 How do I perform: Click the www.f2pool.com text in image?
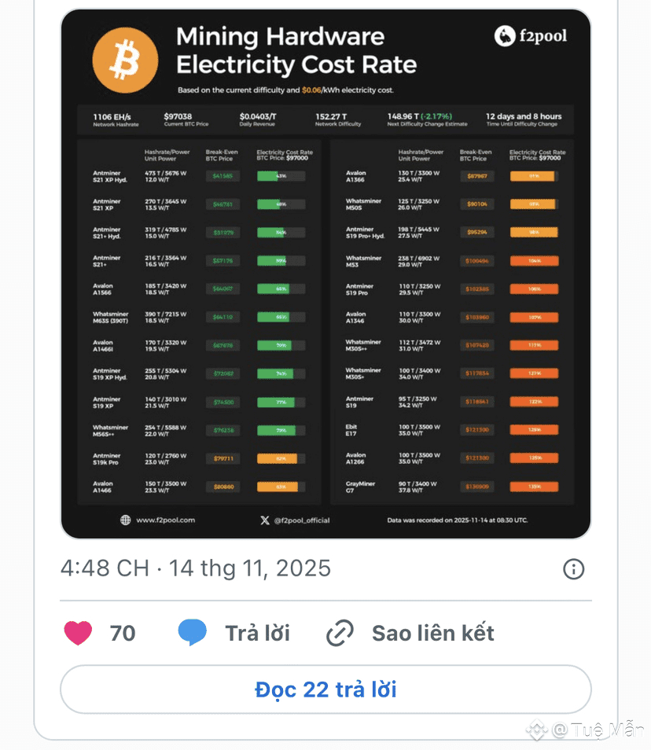[165, 520]
